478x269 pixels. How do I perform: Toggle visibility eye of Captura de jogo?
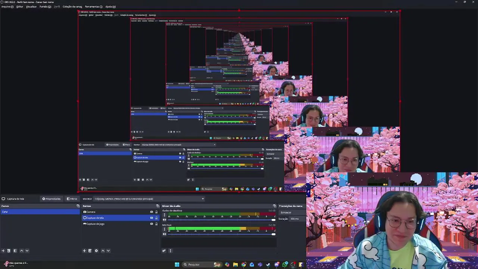click(x=152, y=224)
